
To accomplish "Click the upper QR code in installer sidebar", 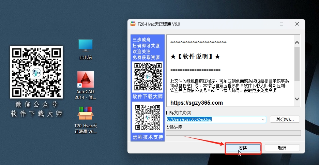I will (148, 77).
